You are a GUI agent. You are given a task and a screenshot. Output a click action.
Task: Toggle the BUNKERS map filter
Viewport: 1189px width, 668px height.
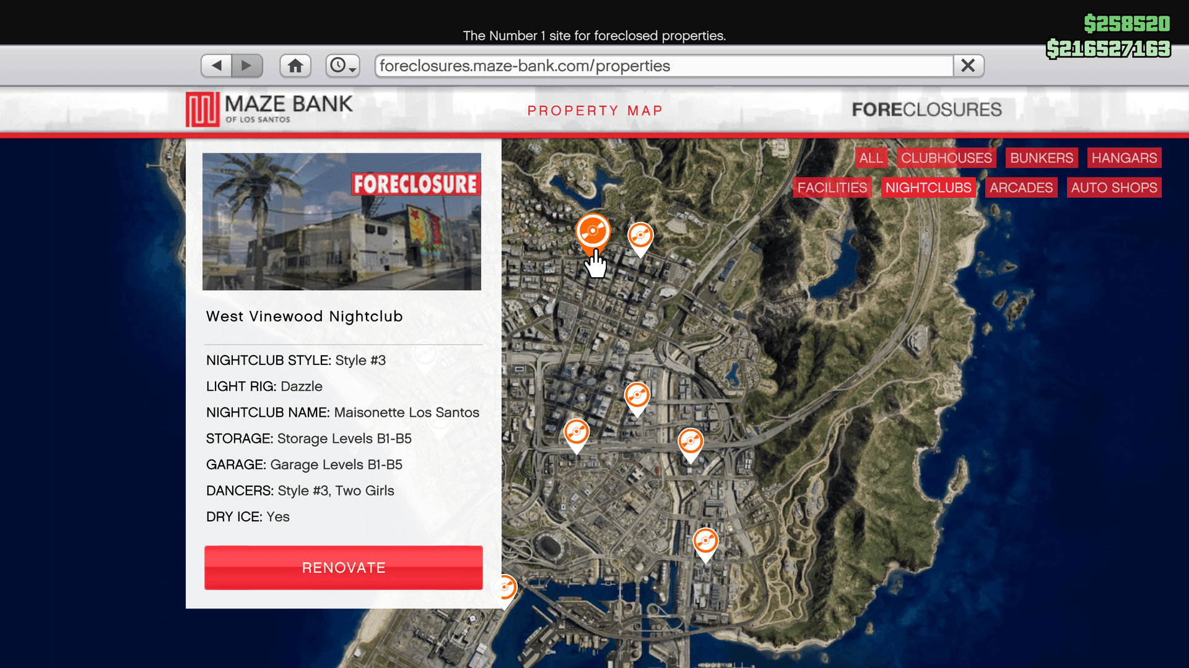pyautogui.click(x=1041, y=158)
